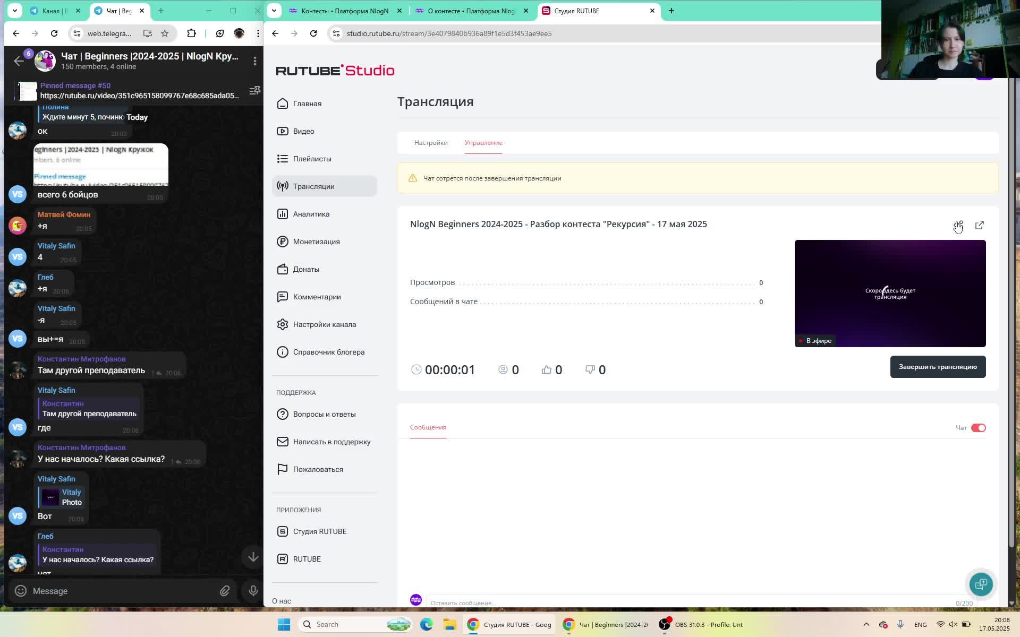This screenshot has height=637, width=1020.
Task: Open stream in new window icon
Action: [x=979, y=226]
